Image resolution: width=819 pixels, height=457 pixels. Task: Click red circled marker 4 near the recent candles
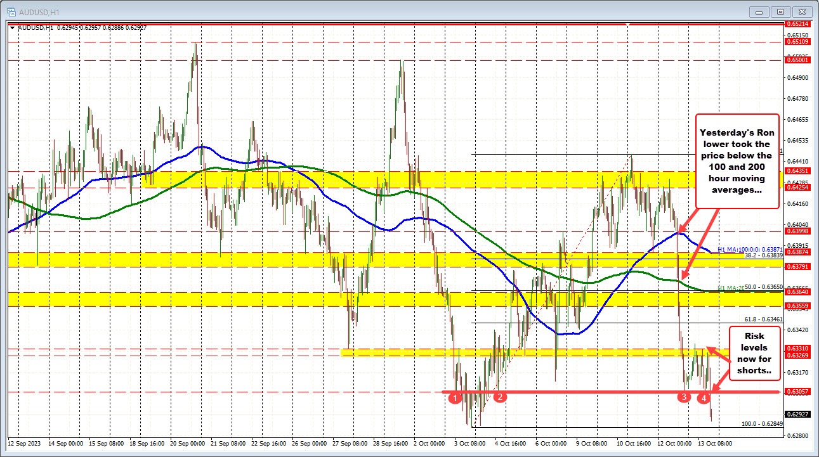pyautogui.click(x=703, y=399)
